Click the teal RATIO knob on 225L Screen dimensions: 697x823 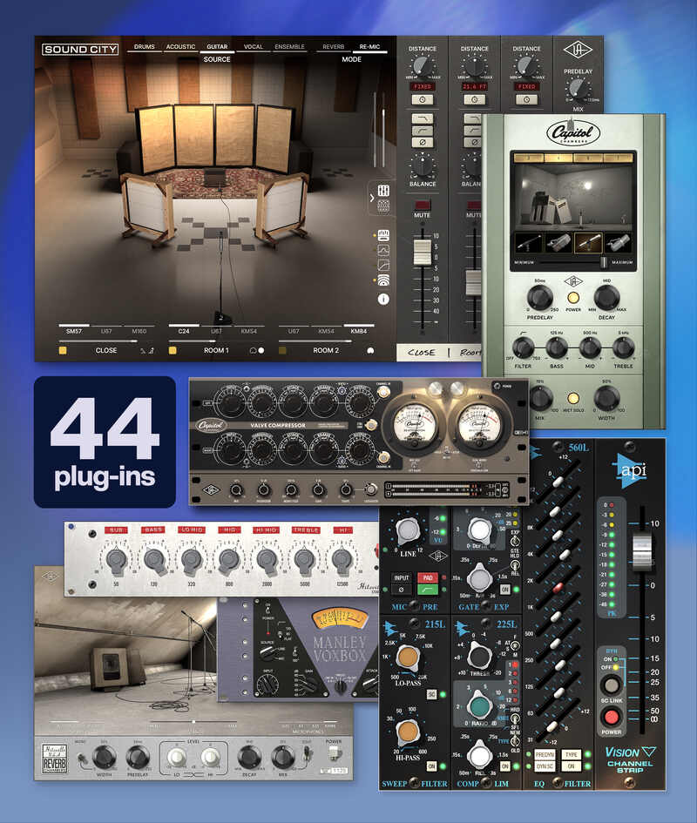click(x=479, y=705)
